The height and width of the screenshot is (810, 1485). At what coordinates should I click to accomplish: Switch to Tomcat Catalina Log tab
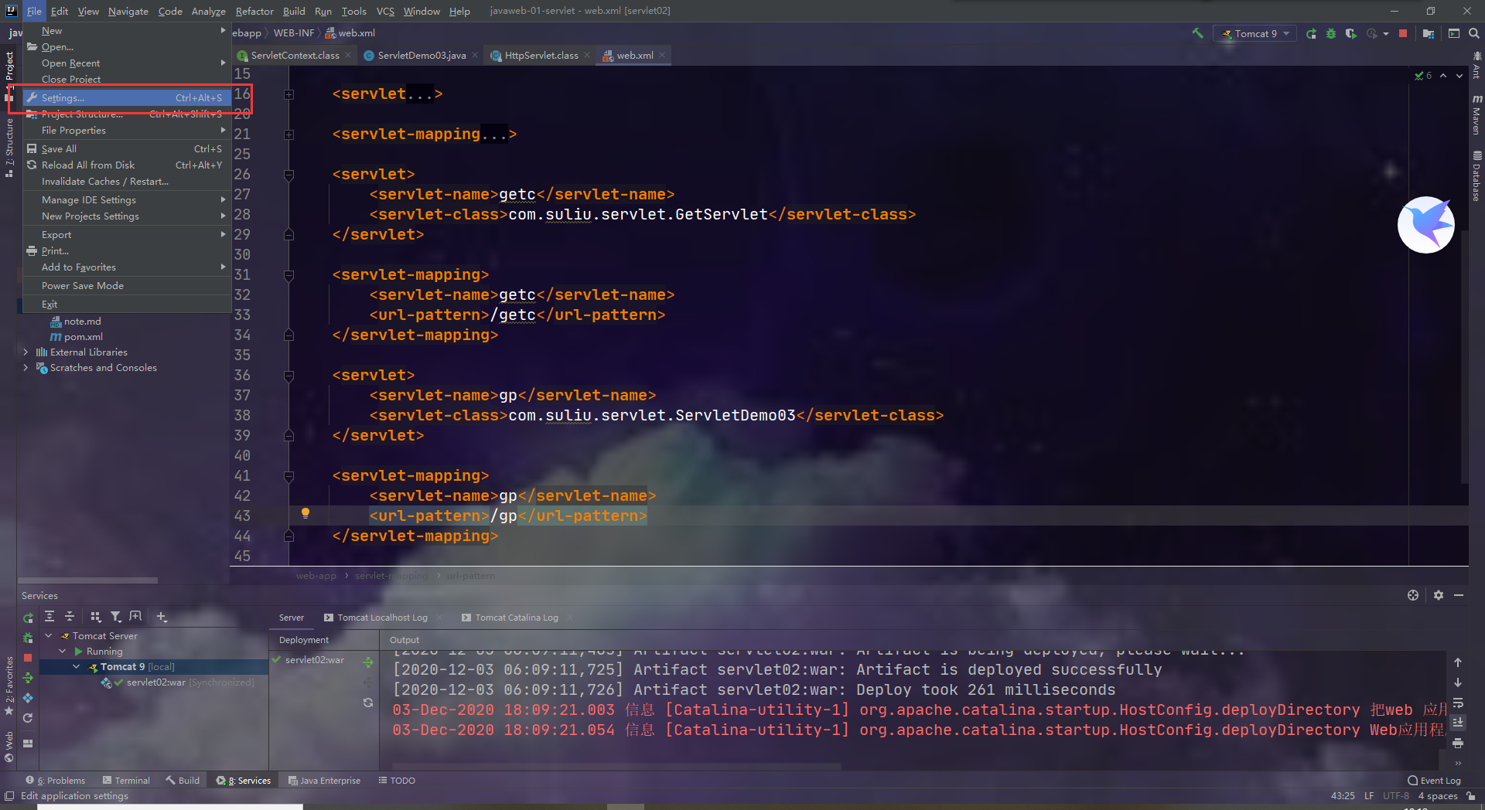coord(517,618)
